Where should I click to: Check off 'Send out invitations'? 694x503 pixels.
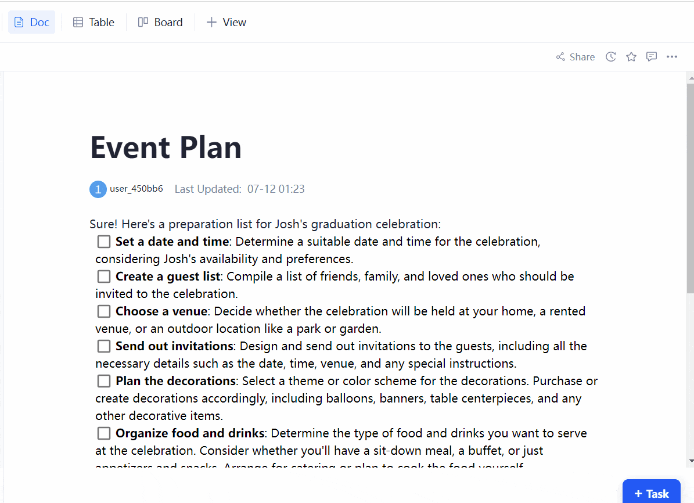coord(104,346)
